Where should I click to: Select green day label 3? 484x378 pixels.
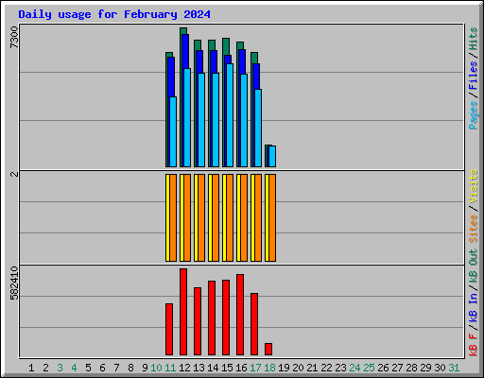(x=60, y=368)
